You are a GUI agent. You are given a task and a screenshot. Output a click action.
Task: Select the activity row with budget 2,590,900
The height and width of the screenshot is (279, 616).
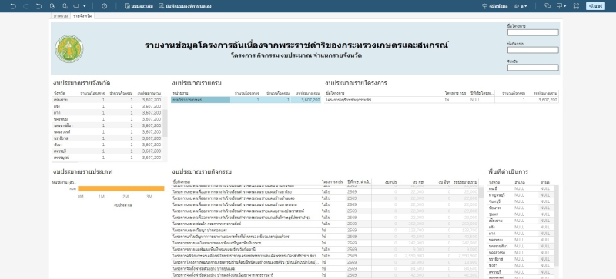coord(325,255)
